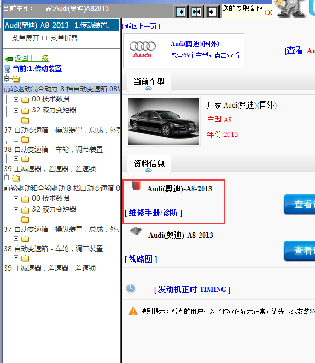Select 菜单展开 menu option
This screenshot has width=315, height=363.
click(26, 38)
